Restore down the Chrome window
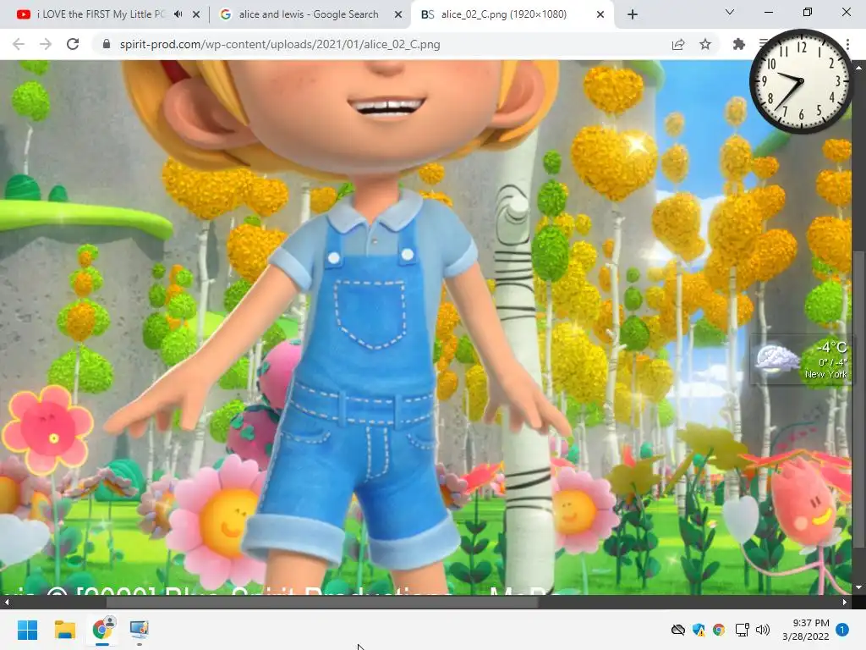Viewport: 866px width, 650px height. point(808,12)
